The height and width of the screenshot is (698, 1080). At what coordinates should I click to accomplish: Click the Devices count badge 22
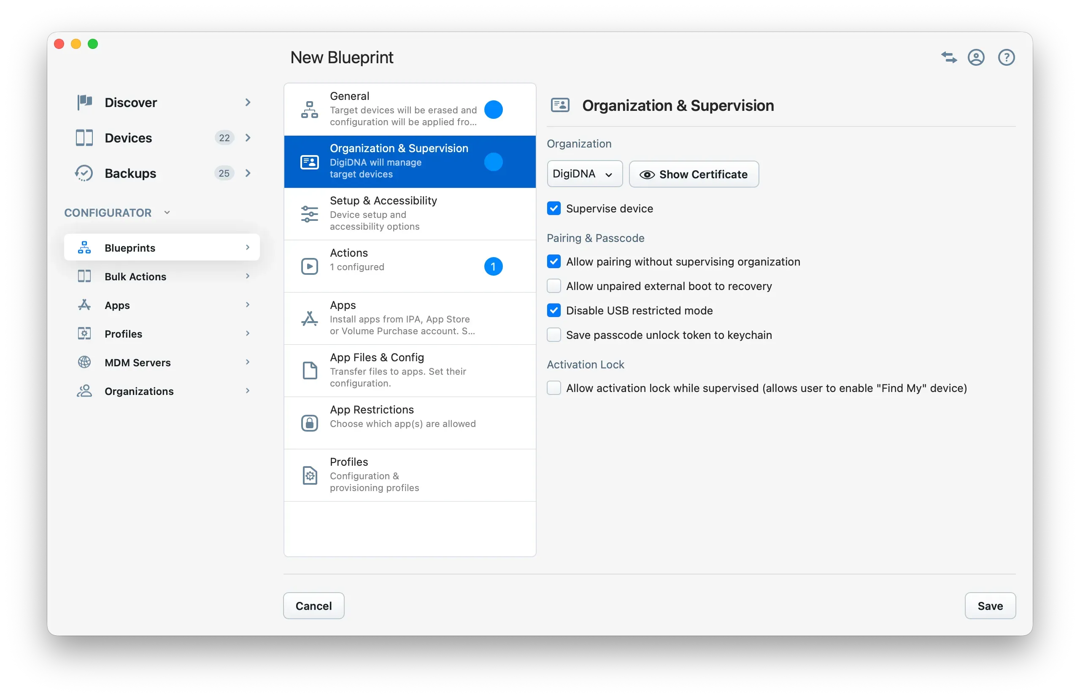(x=224, y=138)
